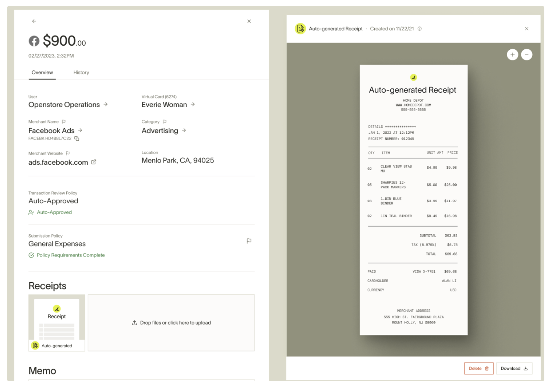Open ads.facebook.com using the external link icon
This screenshot has height=389, width=555.
94,162
